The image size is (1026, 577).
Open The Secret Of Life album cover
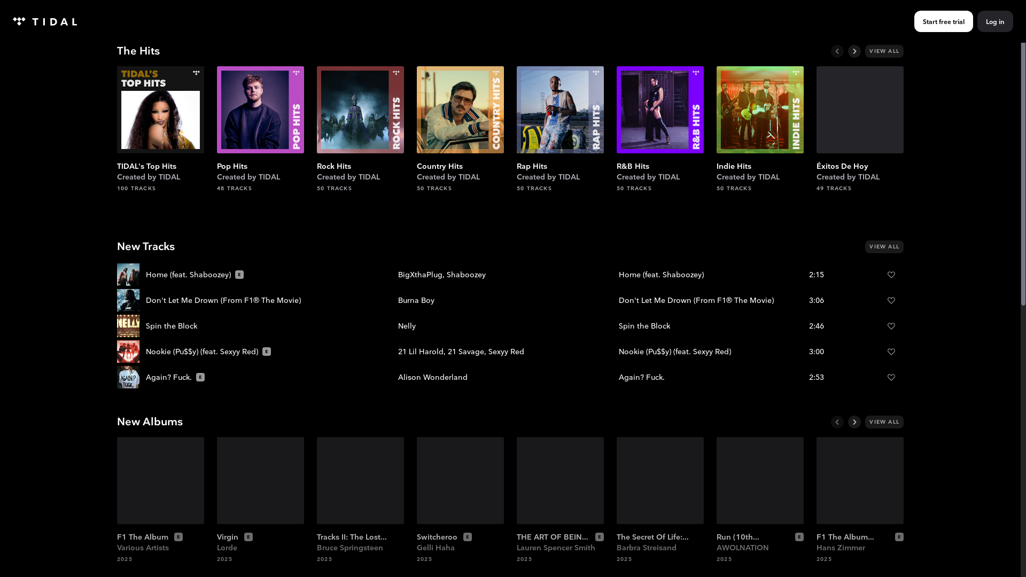(x=660, y=480)
